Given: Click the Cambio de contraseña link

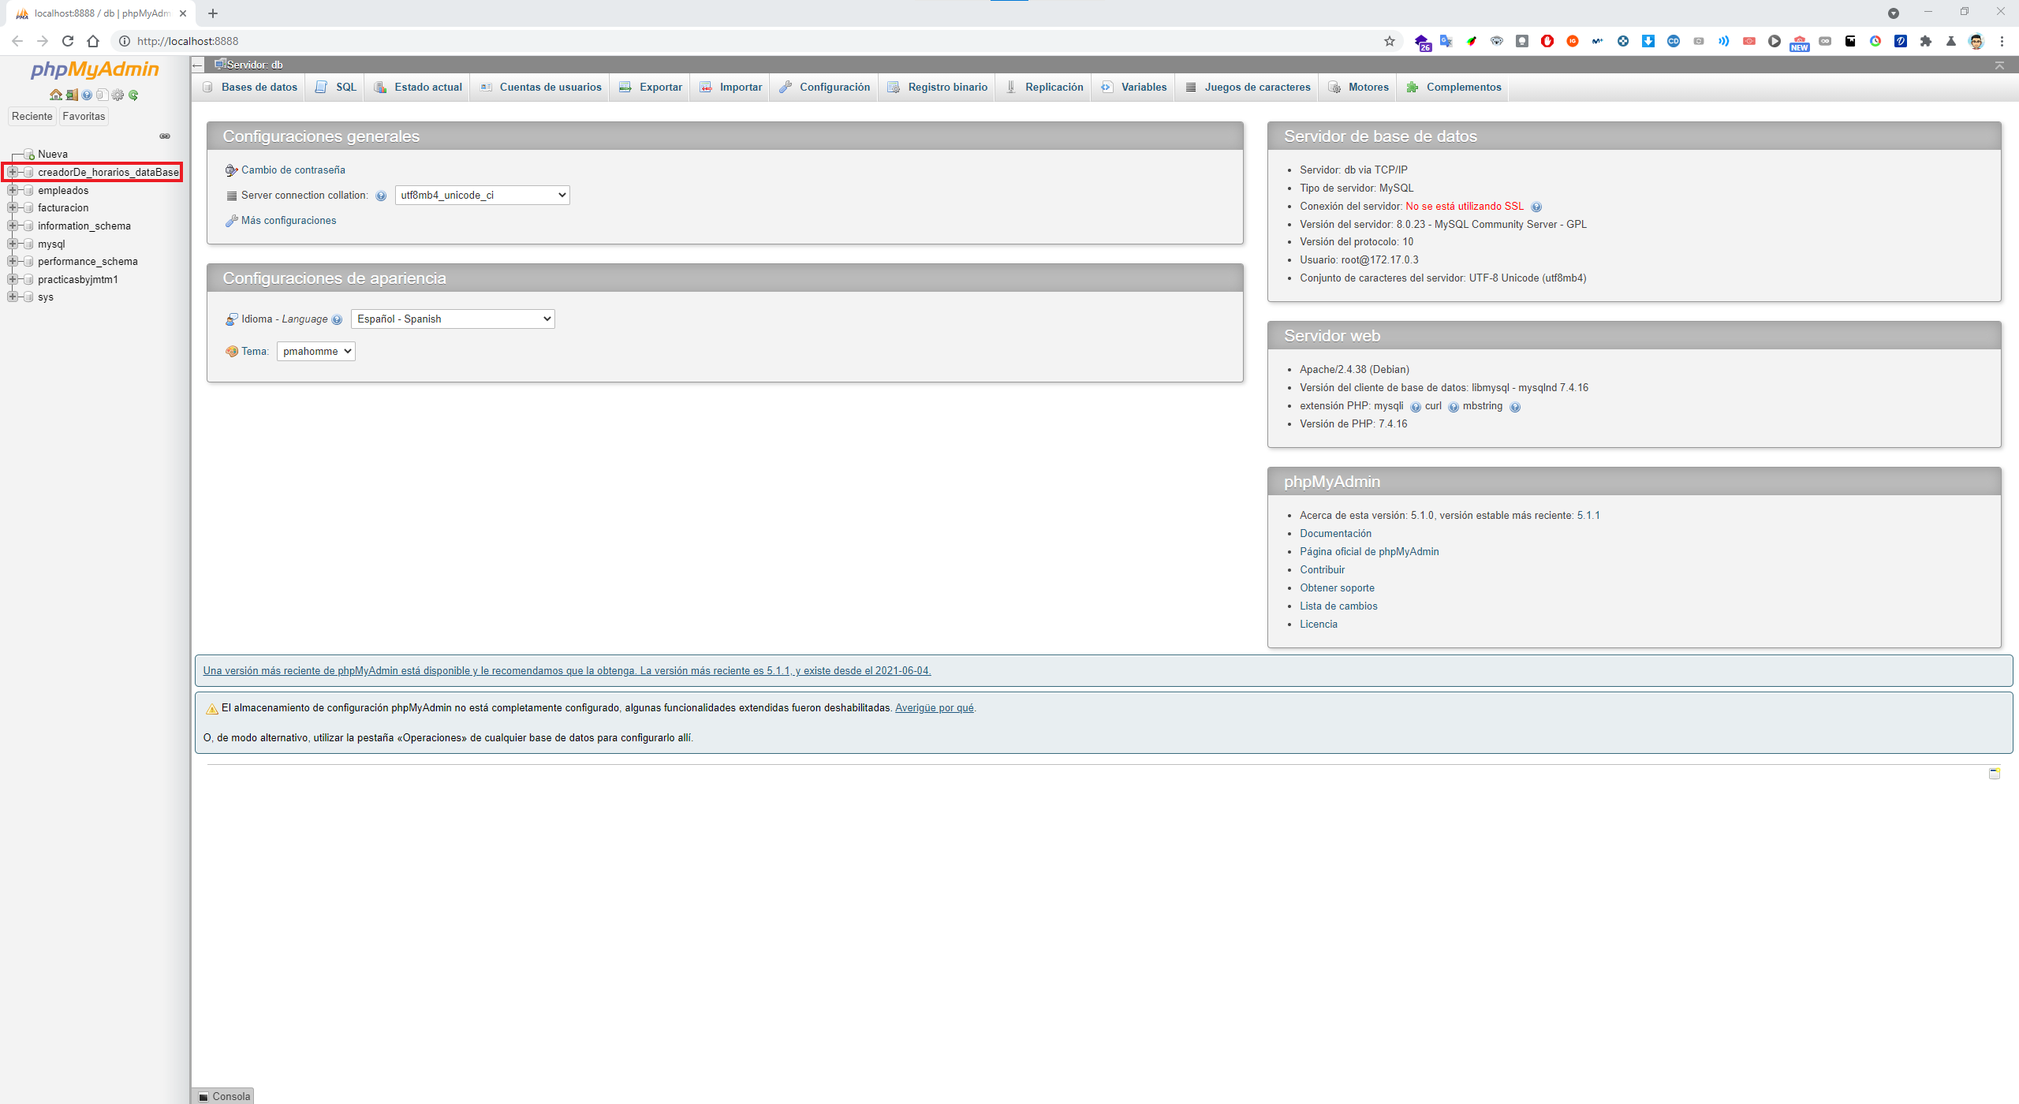Looking at the screenshot, I should pyautogui.click(x=293, y=170).
